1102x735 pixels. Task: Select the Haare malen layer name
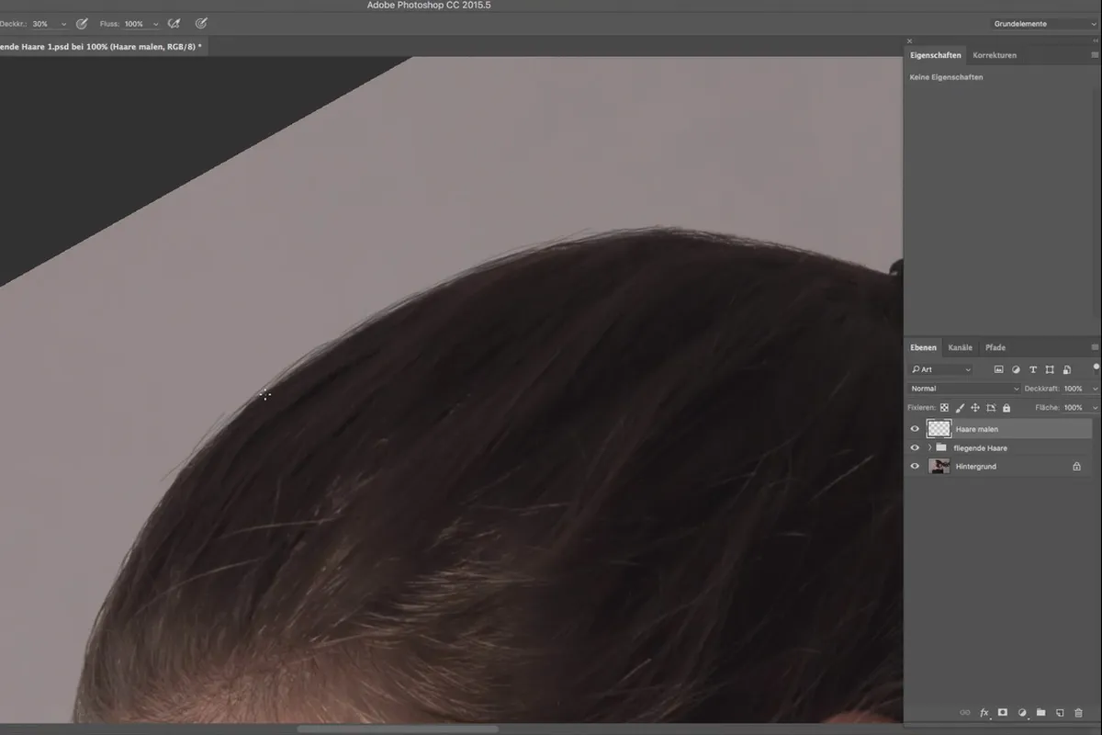click(976, 429)
